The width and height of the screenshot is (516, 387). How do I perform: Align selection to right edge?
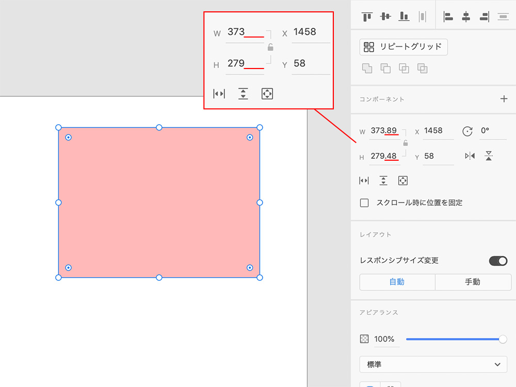click(484, 16)
